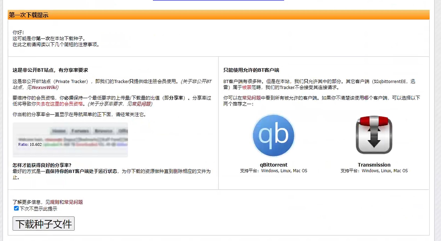Click the blurred Ratio navigation example image
The width and height of the screenshot is (441, 241).
coord(70,140)
